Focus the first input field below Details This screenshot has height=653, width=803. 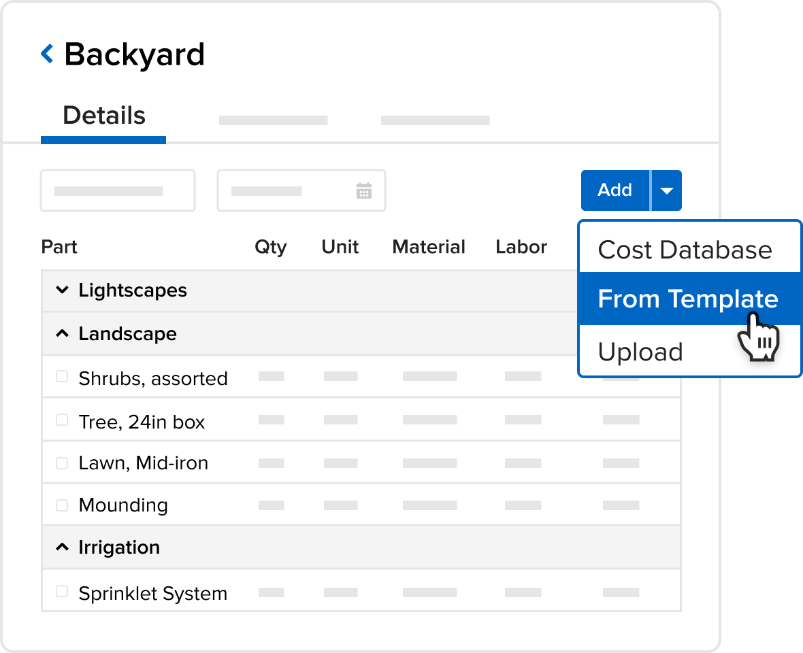(x=118, y=190)
